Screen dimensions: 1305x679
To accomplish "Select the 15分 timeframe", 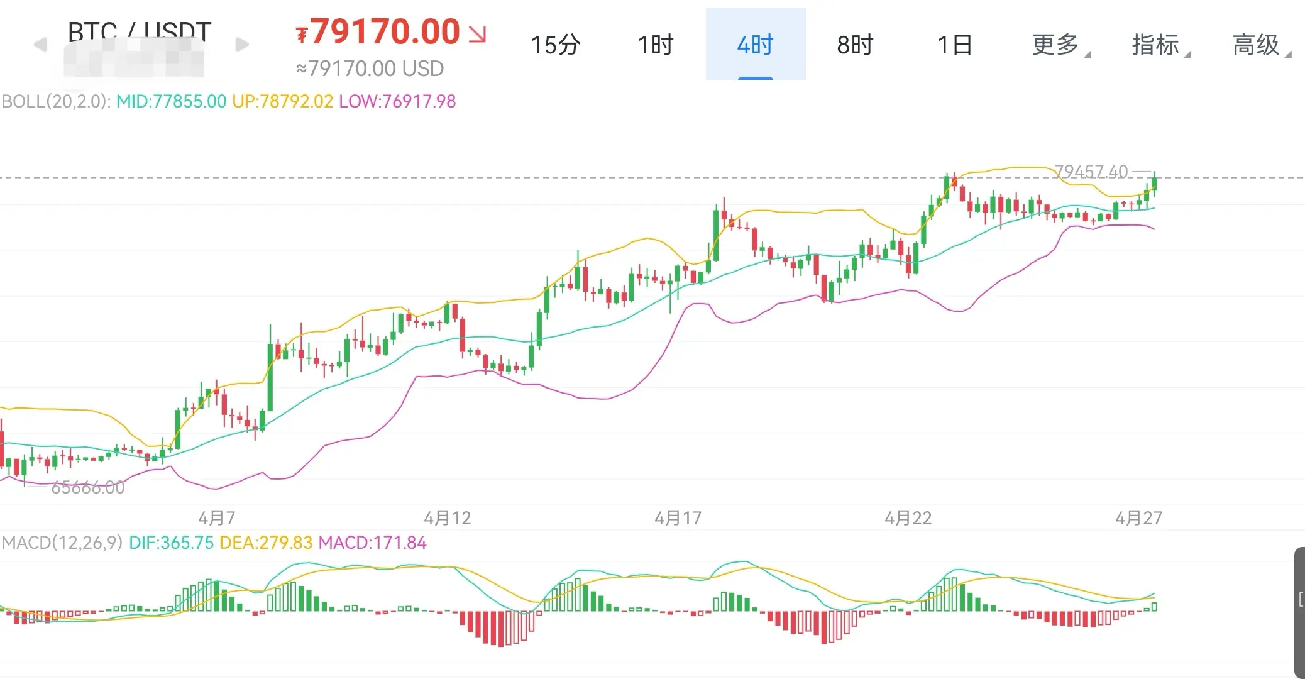I will 554,45.
